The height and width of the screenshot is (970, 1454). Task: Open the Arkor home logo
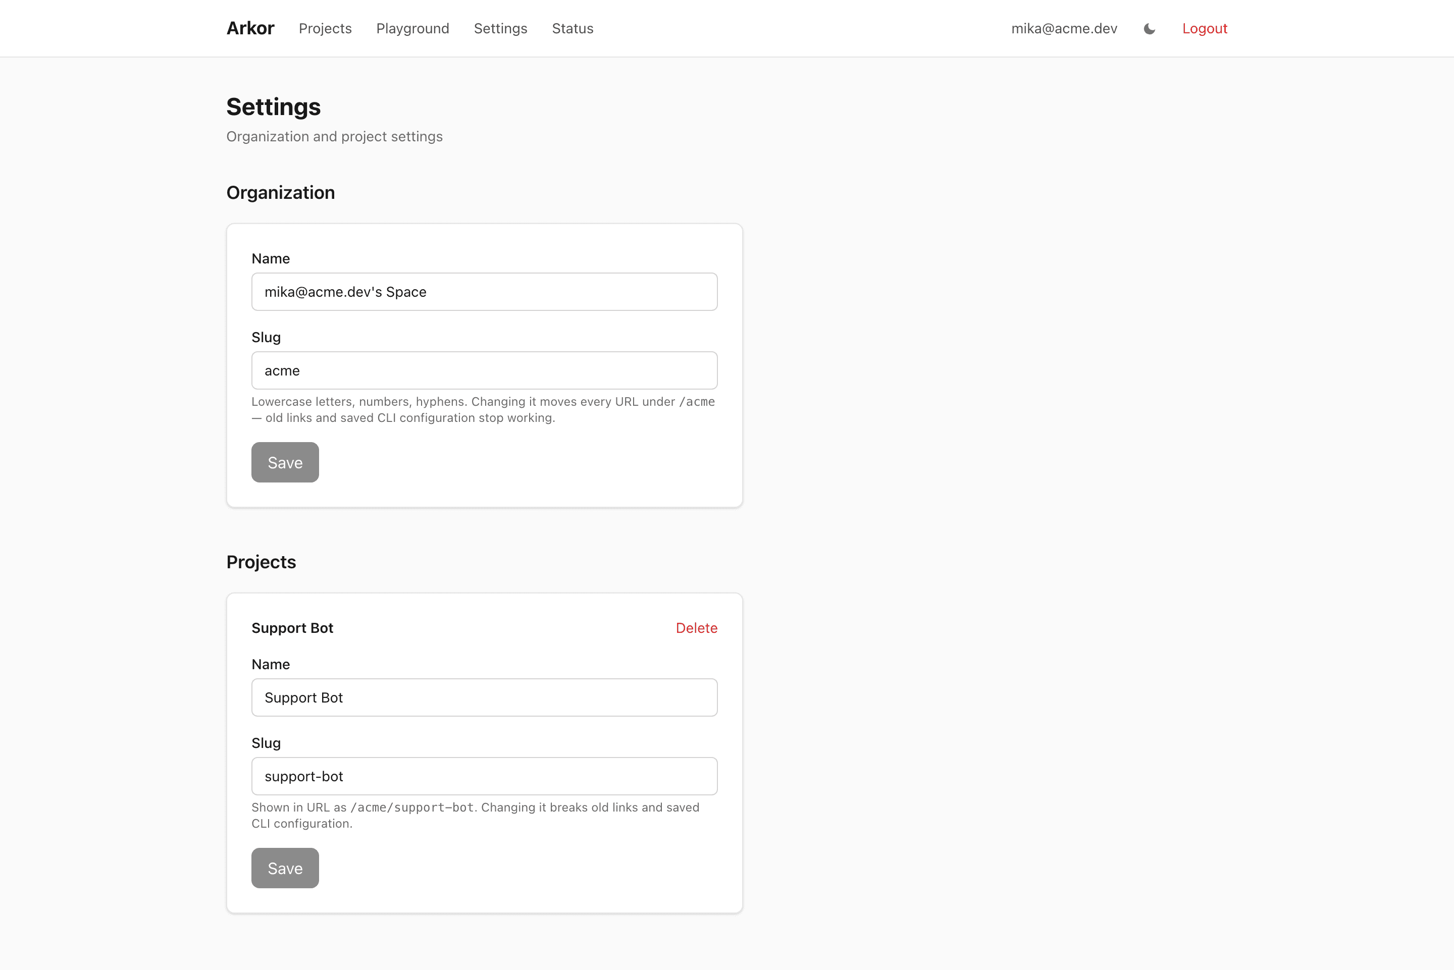pos(250,28)
